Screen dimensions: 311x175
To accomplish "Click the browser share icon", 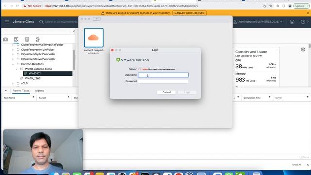I will pos(264,6).
